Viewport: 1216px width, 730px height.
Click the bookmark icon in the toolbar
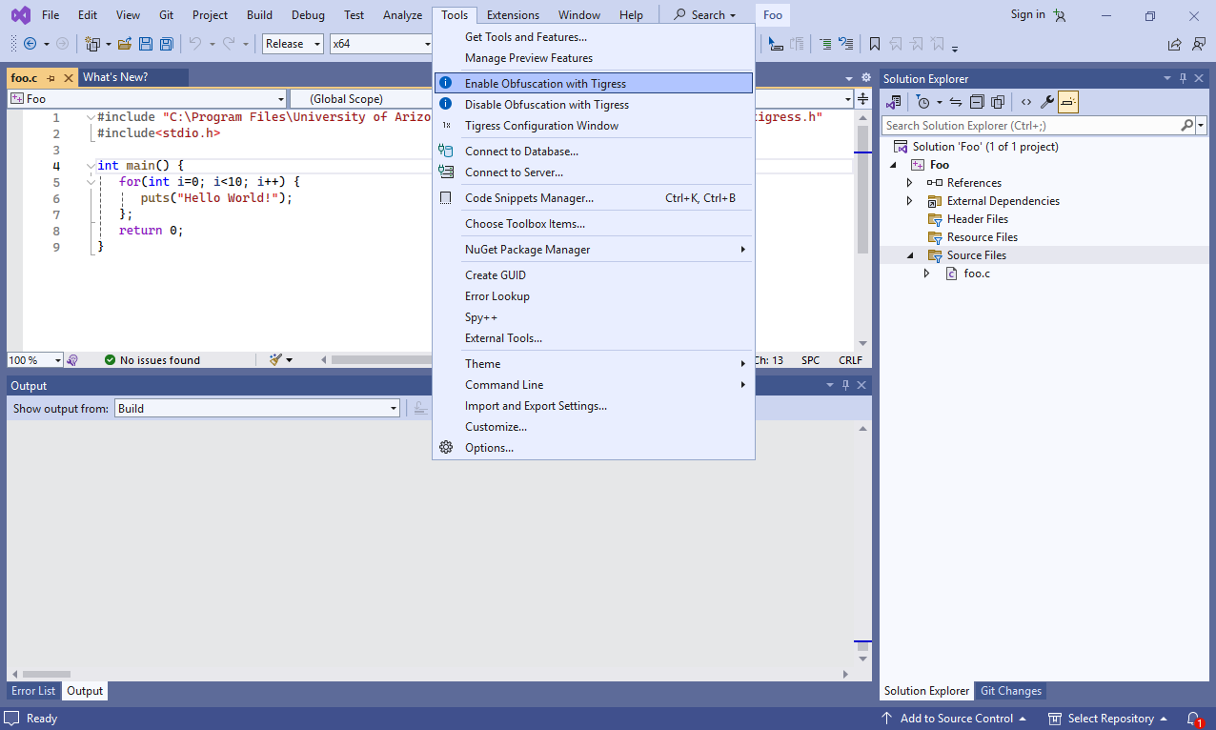[874, 44]
